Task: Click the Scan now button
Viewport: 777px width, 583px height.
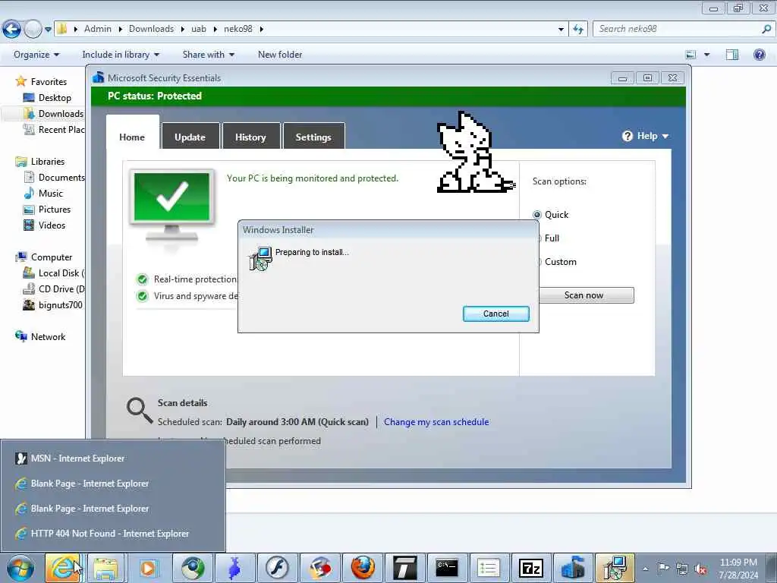Action: click(x=584, y=295)
